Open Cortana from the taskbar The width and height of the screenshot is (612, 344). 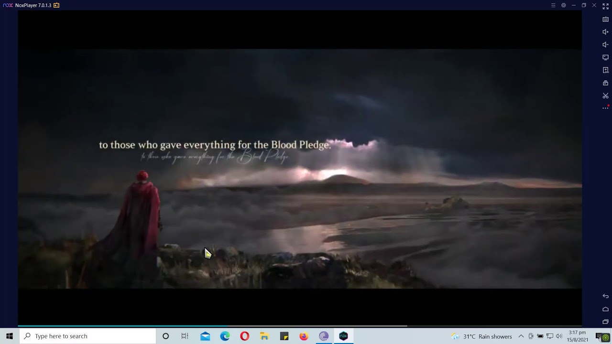165,336
